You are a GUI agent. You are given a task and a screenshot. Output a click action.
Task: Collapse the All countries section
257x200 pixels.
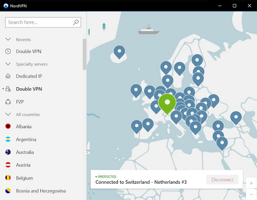tap(8, 114)
